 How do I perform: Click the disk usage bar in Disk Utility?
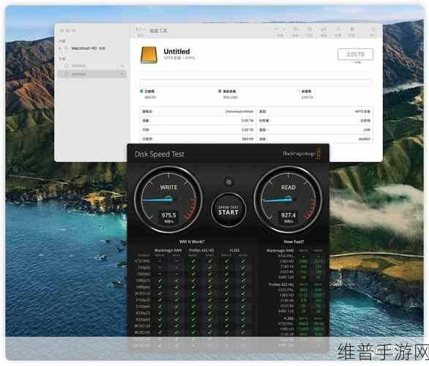click(255, 83)
